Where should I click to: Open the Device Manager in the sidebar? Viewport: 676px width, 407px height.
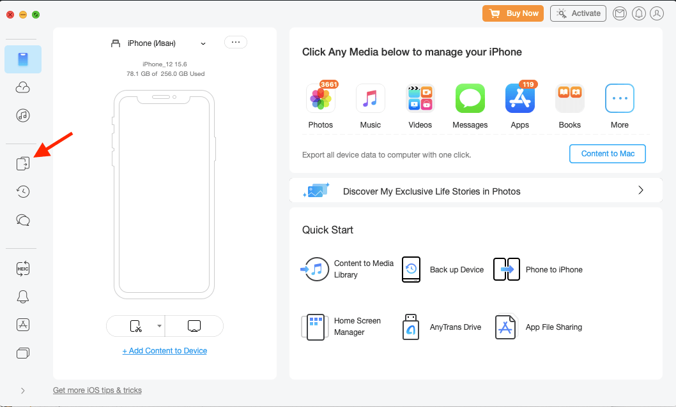coord(23,59)
